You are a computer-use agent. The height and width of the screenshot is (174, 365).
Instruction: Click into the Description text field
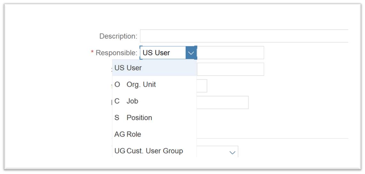pyautogui.click(x=244, y=36)
